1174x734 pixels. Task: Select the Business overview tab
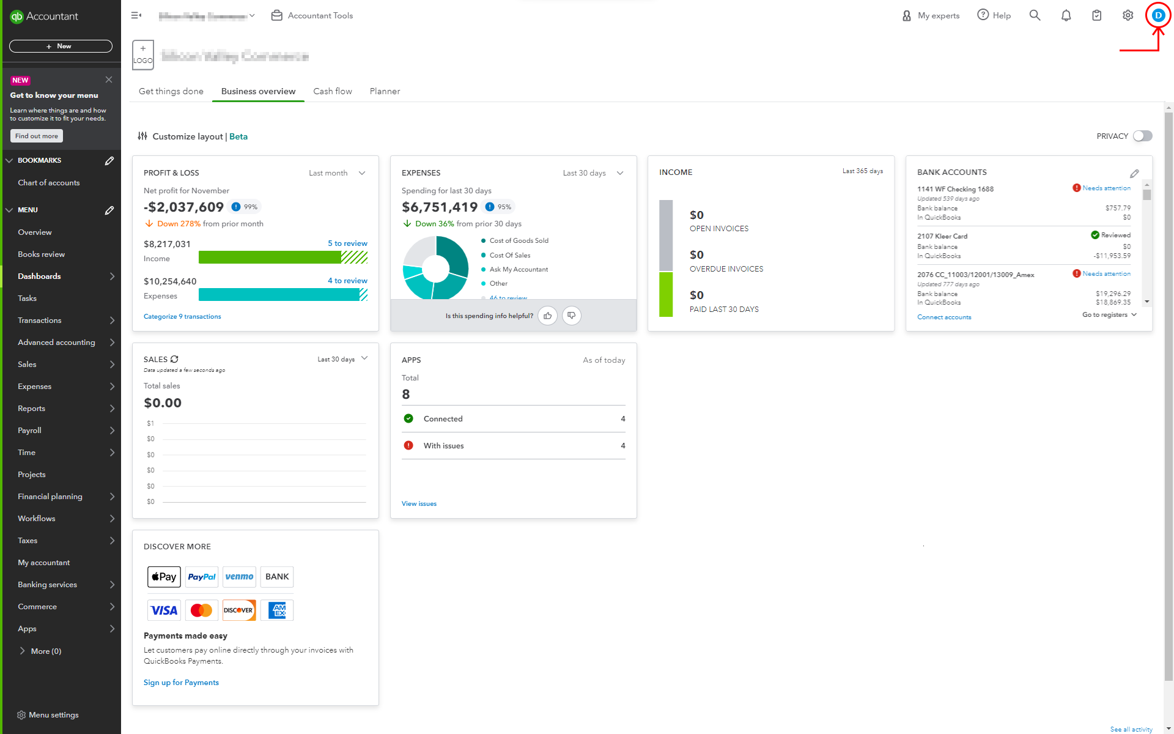pos(258,91)
